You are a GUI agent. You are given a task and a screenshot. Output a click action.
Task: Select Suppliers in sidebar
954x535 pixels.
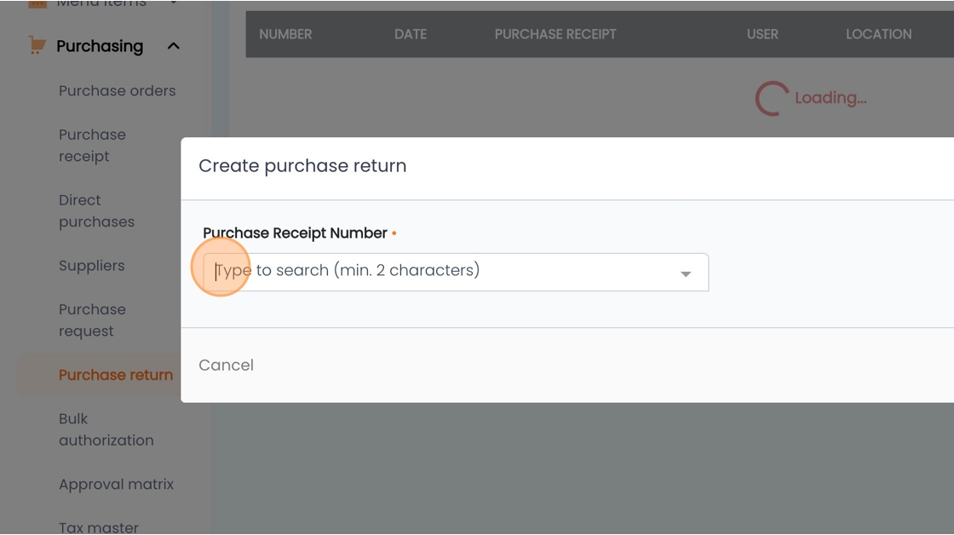click(x=92, y=266)
